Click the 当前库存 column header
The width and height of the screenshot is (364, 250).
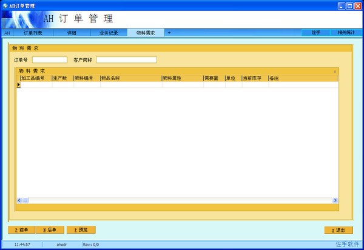pos(254,78)
